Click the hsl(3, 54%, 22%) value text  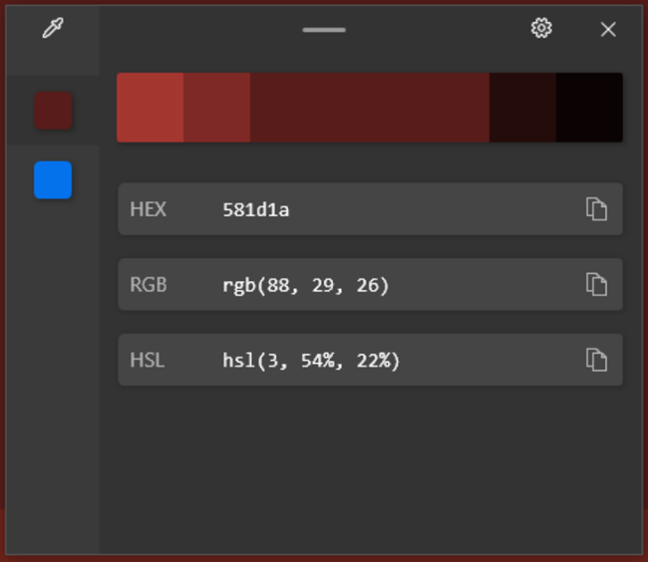coord(311,360)
